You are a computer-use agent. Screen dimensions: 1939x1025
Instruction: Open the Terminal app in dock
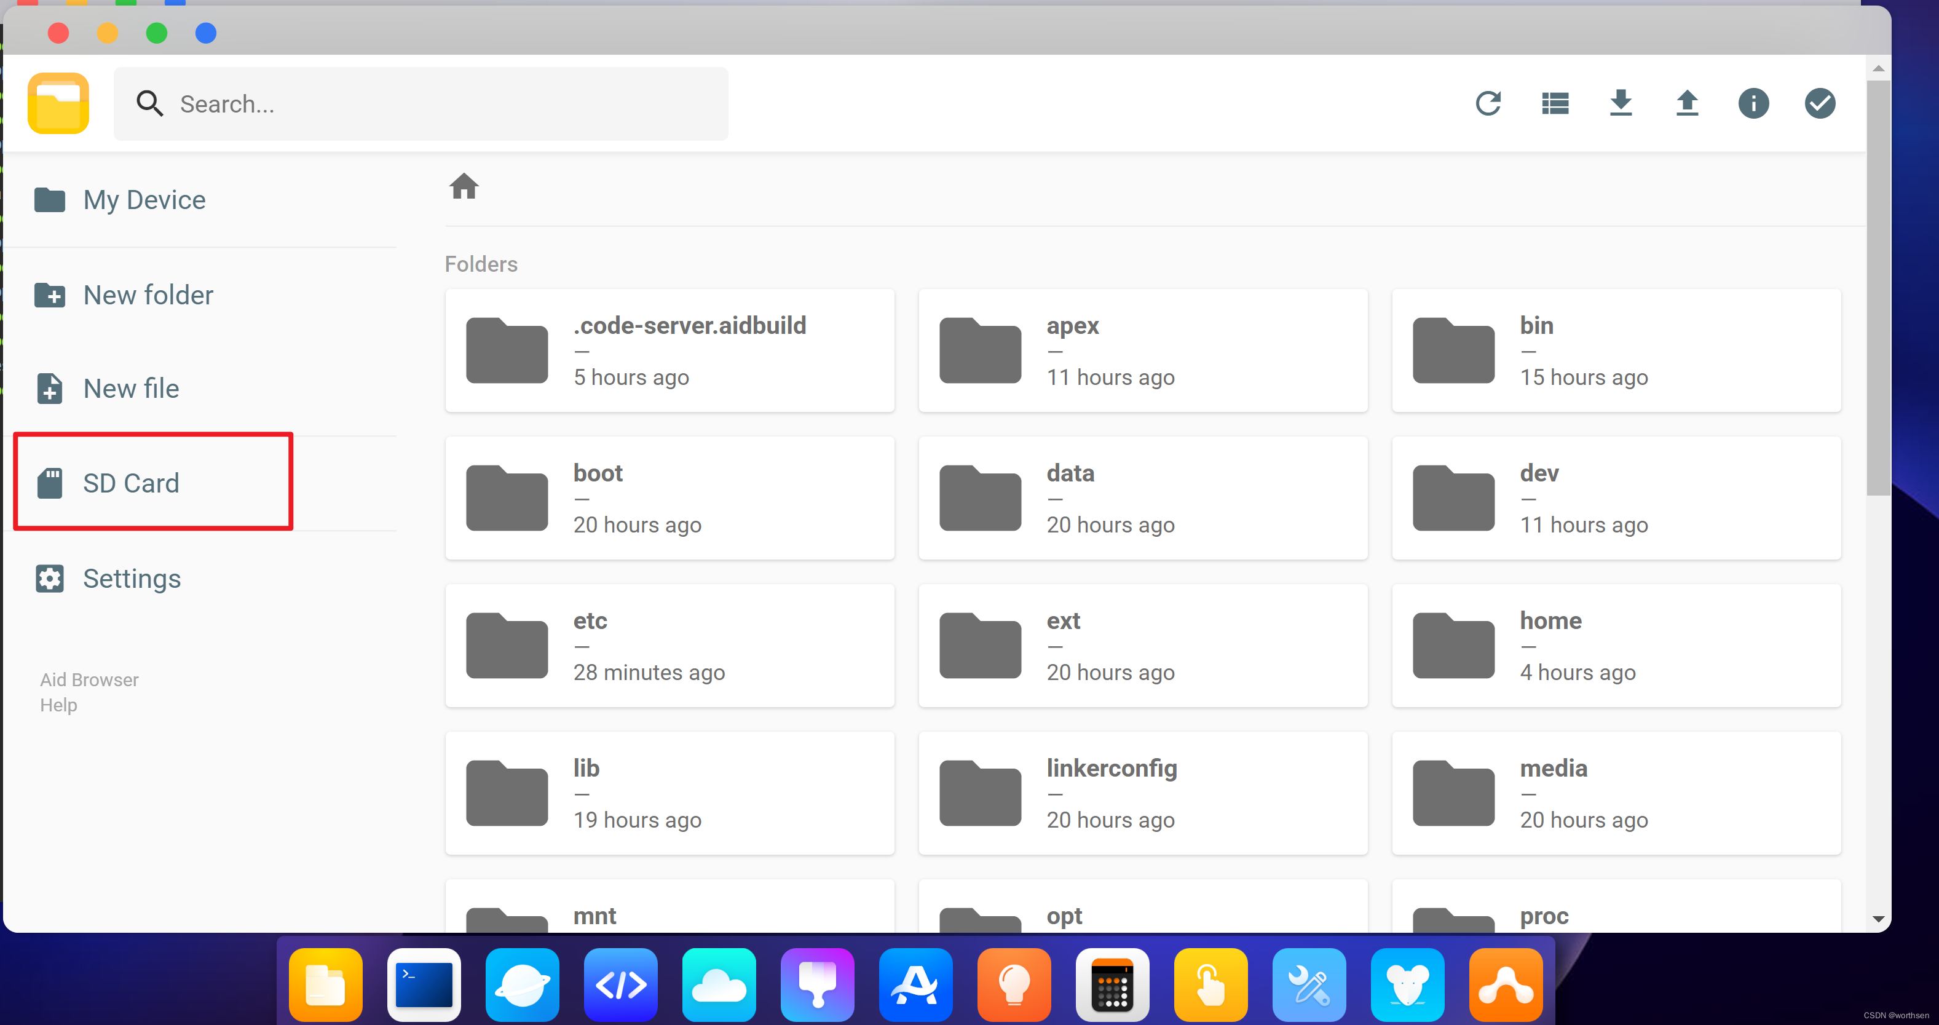point(424,984)
